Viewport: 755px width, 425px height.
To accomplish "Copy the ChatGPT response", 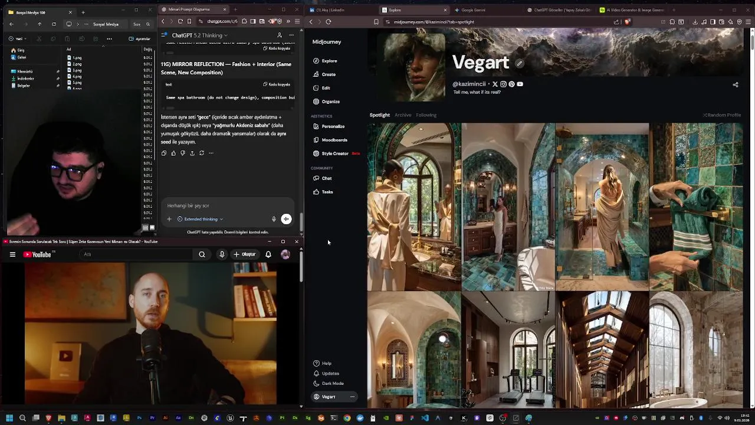I will 164,153.
